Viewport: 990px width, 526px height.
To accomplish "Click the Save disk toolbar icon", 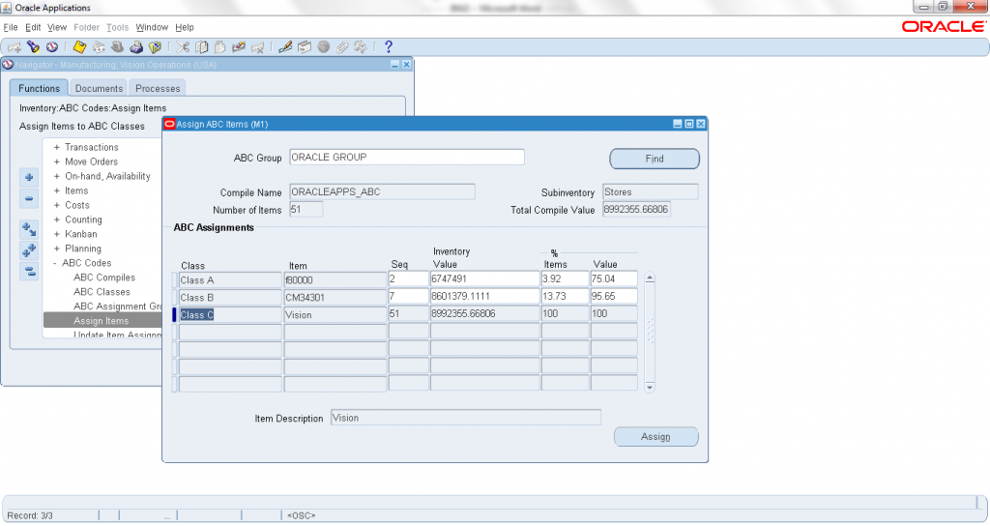I will click(80, 46).
